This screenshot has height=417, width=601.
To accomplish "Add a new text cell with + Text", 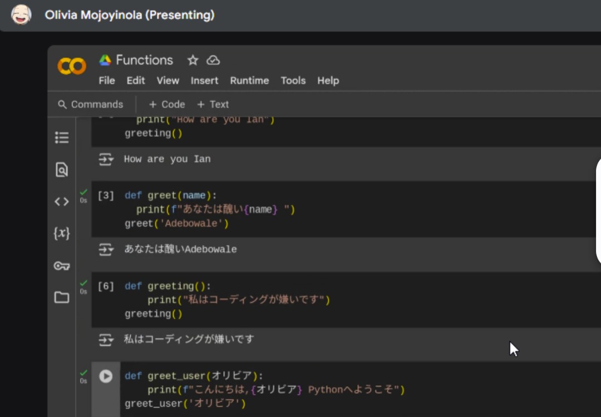I will point(213,104).
